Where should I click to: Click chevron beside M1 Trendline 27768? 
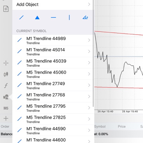tap(89, 97)
